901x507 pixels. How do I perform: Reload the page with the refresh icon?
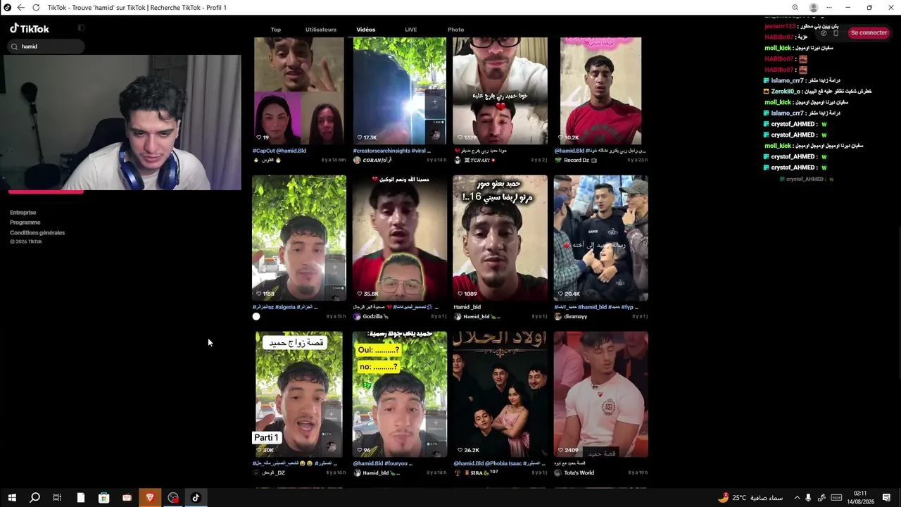tap(36, 8)
